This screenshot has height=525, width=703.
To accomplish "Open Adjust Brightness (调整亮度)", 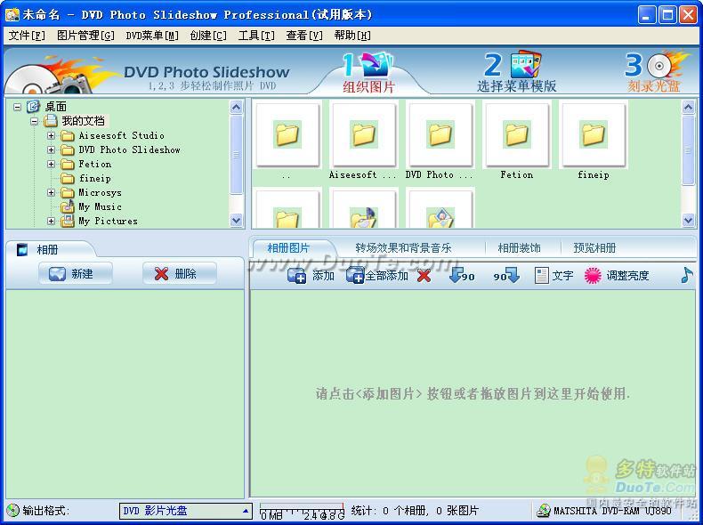I will 617,275.
